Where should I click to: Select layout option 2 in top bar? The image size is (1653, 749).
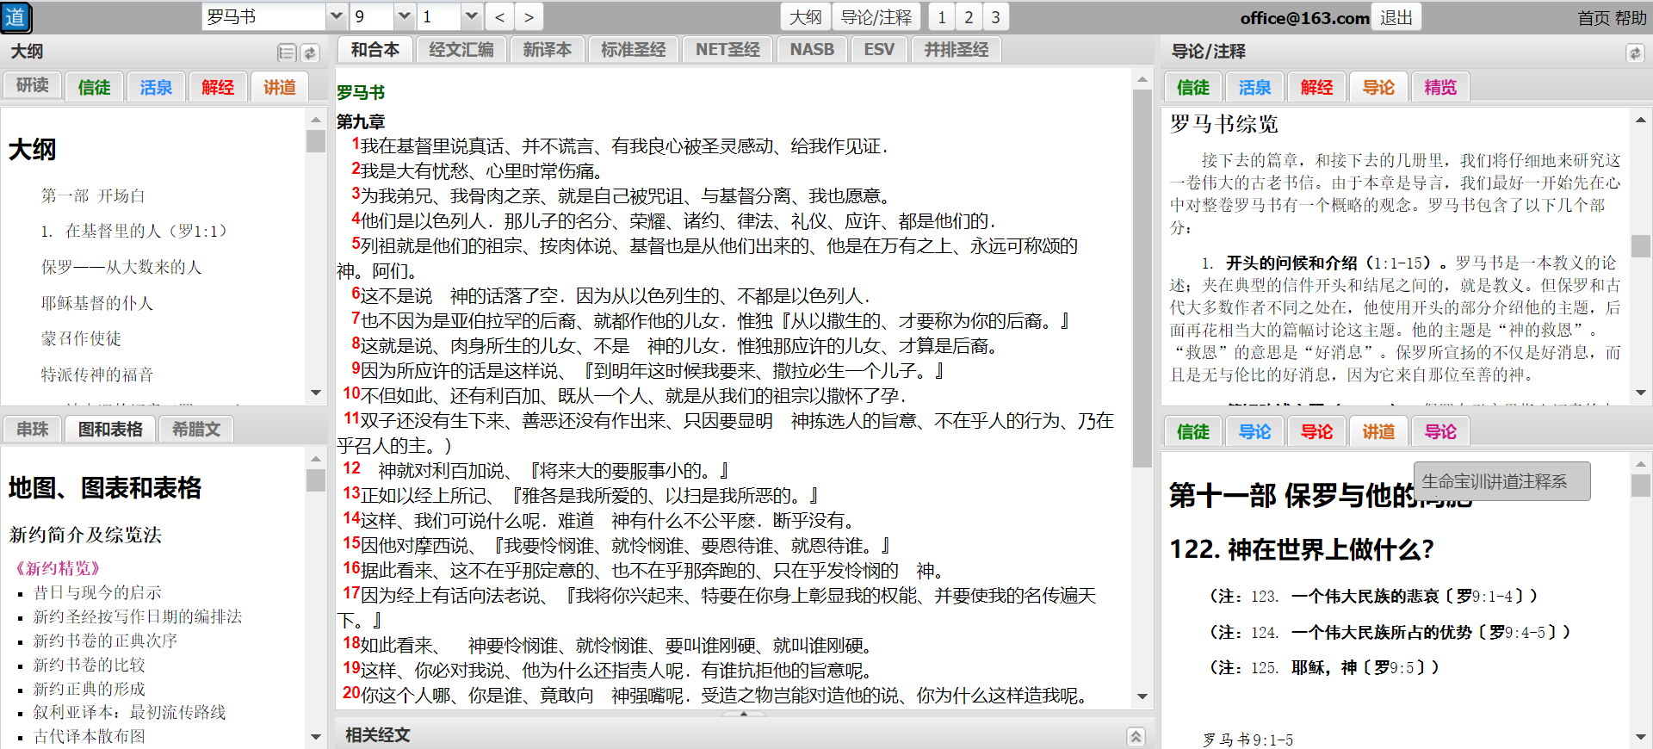(969, 17)
